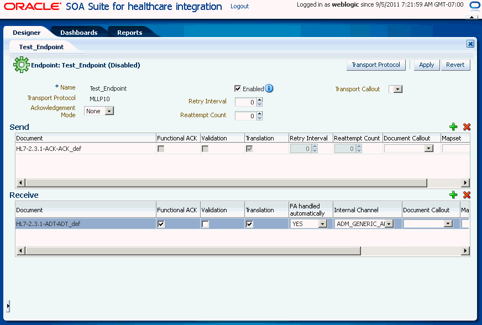Switch to the Designer tab

pos(27,33)
